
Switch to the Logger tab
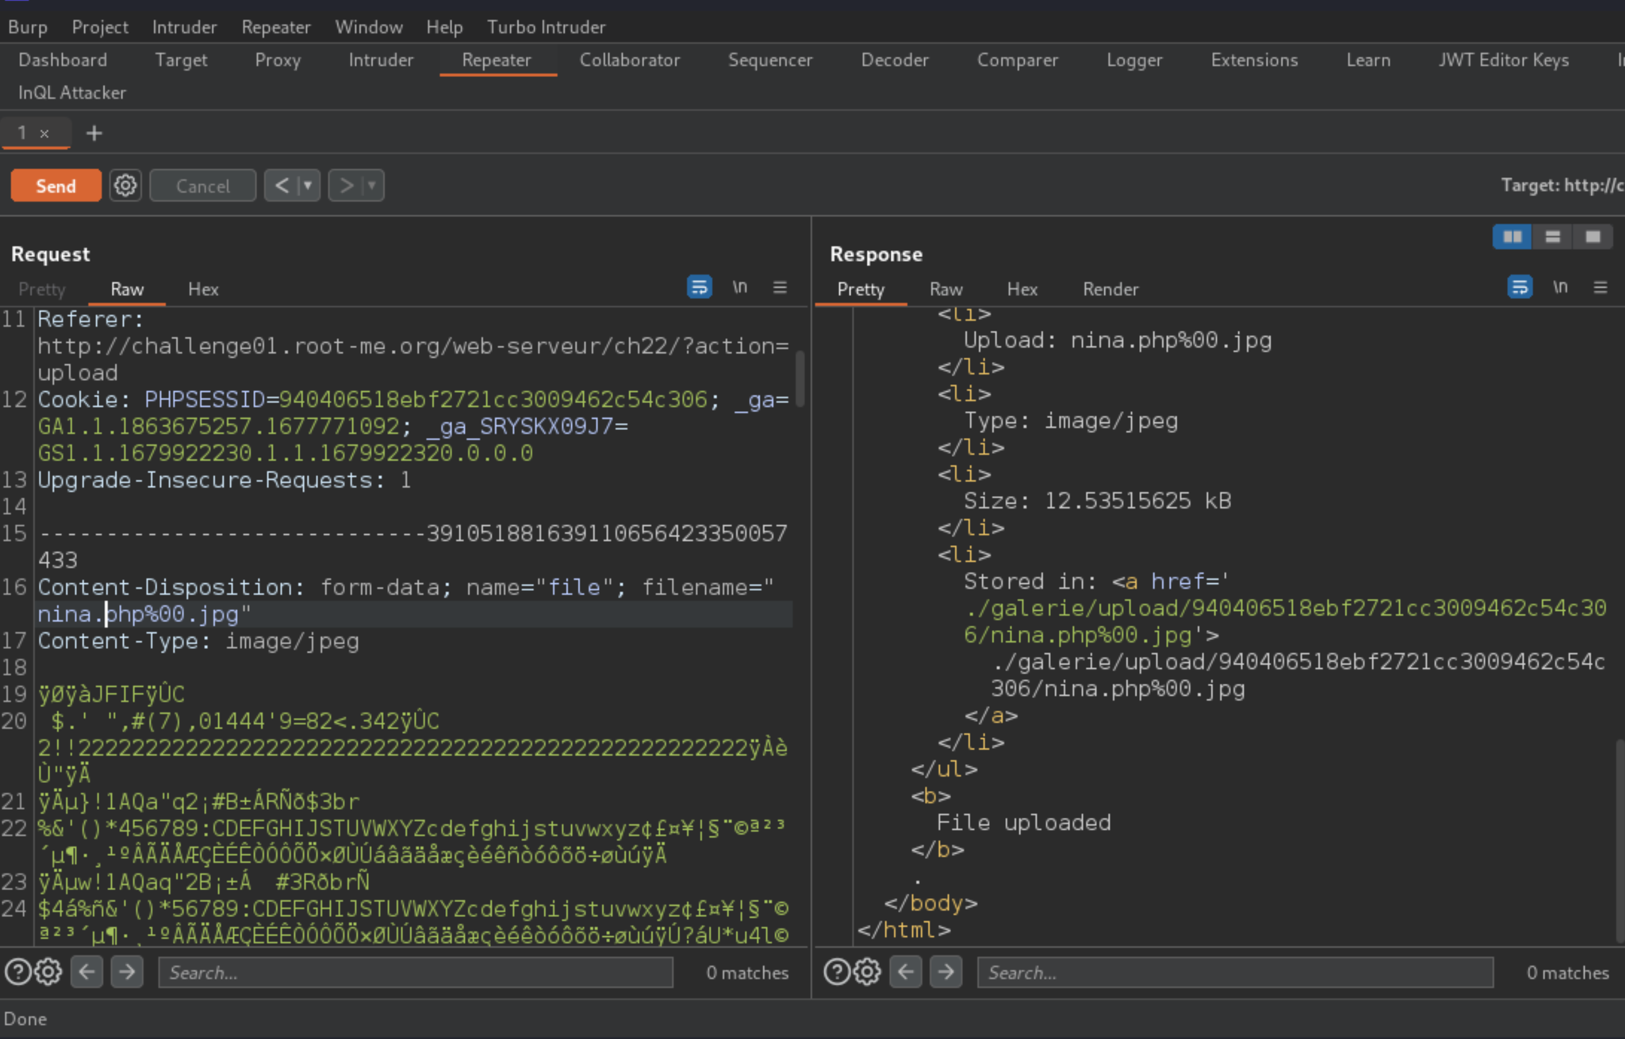(x=1135, y=60)
